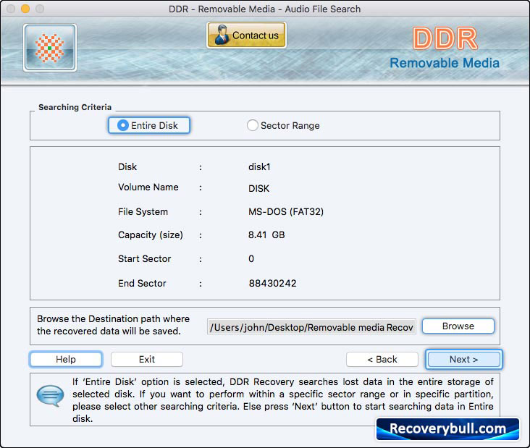Select the Sector Range radio option
The width and height of the screenshot is (530, 448).
pos(283,125)
